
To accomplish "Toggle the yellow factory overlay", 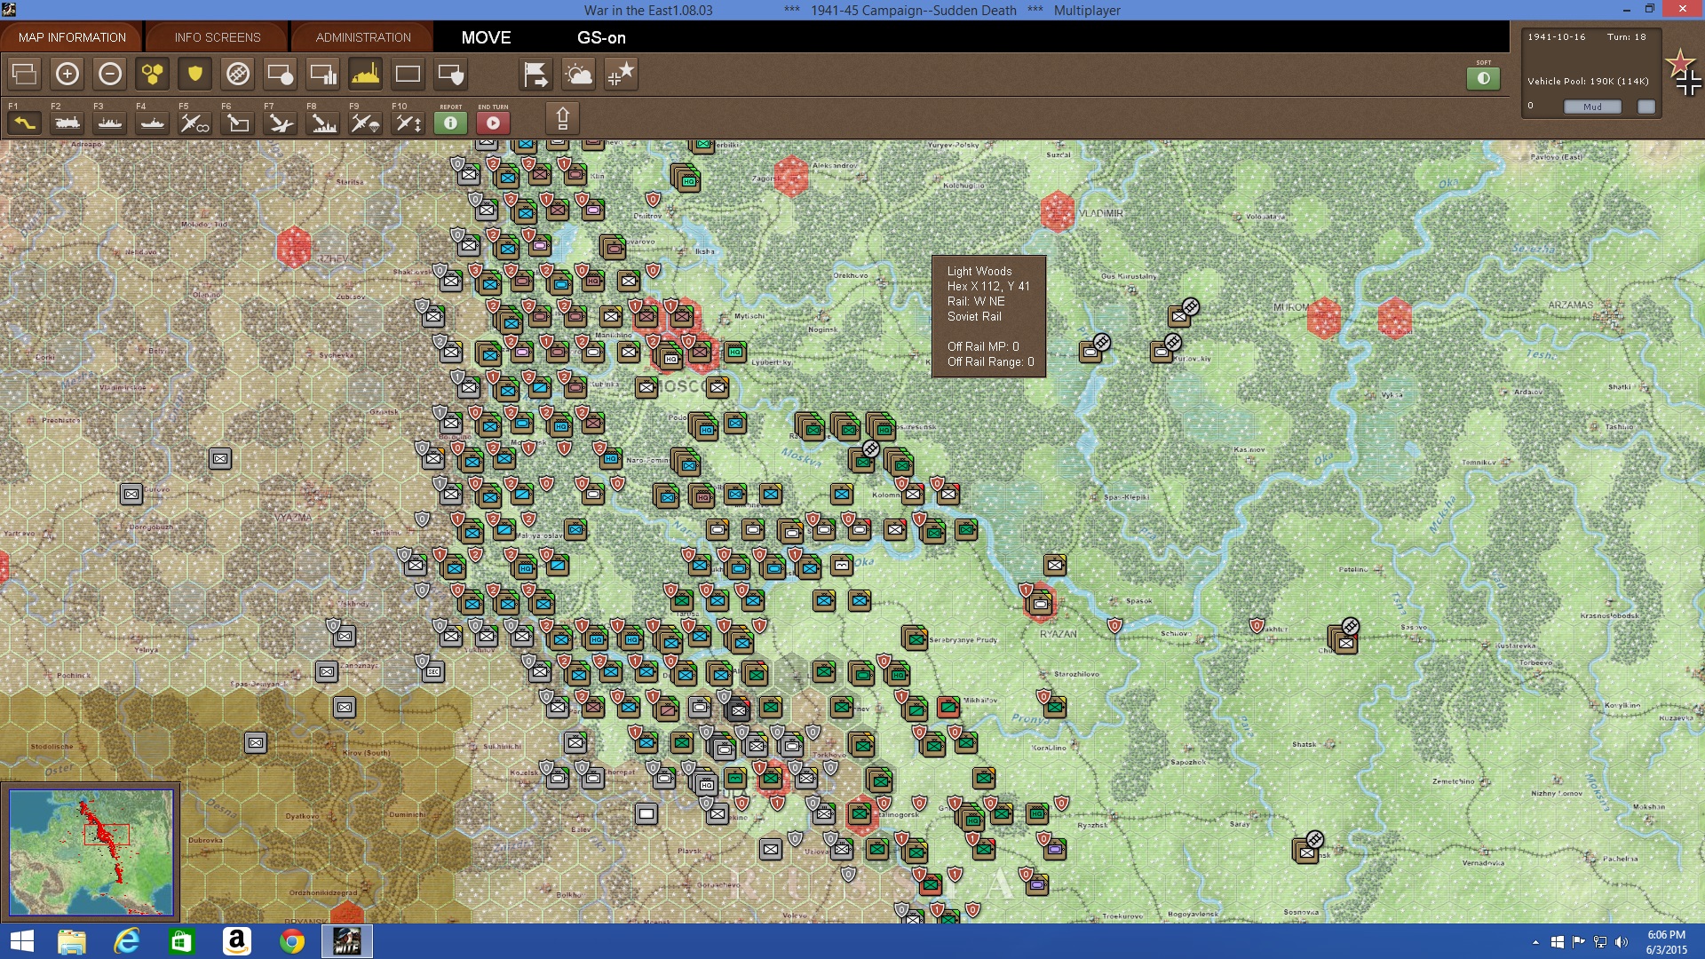I will 365,74.
